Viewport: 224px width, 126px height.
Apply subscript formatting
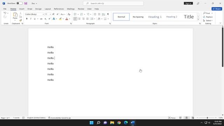[45, 19]
